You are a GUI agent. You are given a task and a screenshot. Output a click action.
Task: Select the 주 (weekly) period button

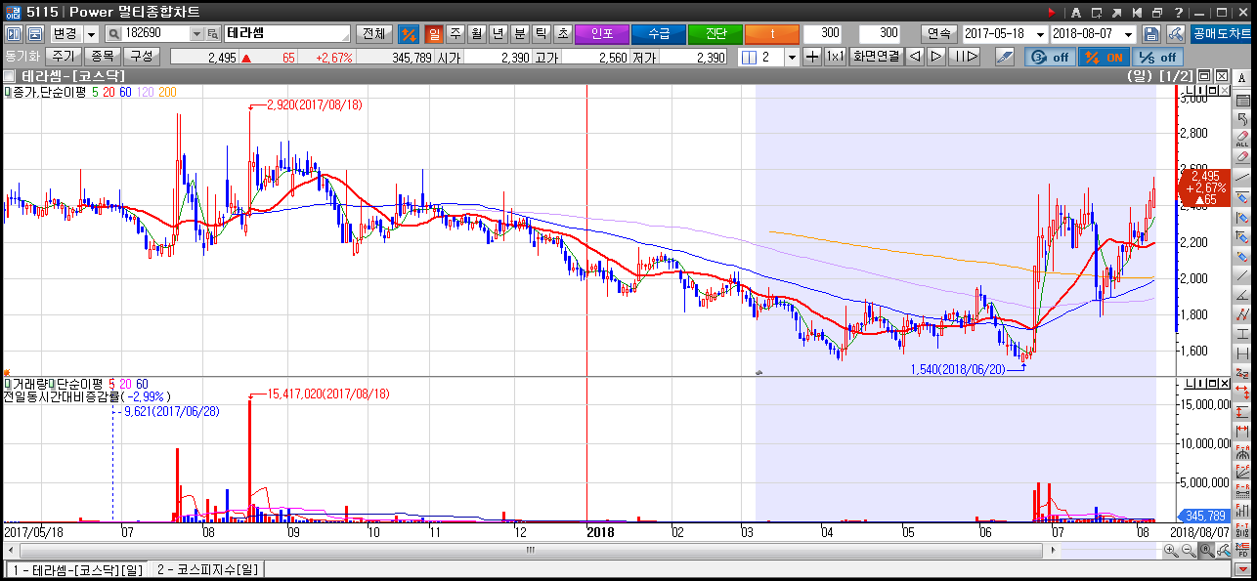tap(455, 33)
